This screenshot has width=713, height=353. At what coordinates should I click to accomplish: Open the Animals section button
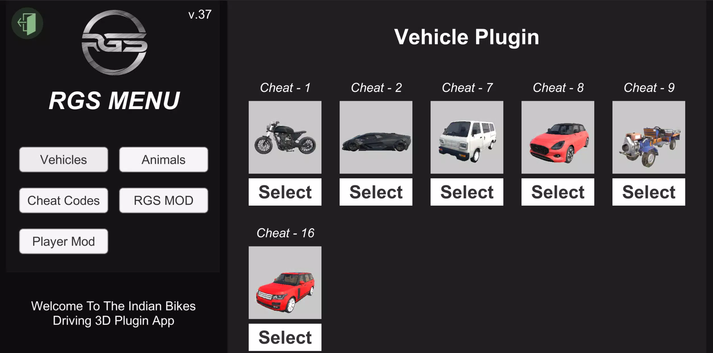[x=163, y=160]
